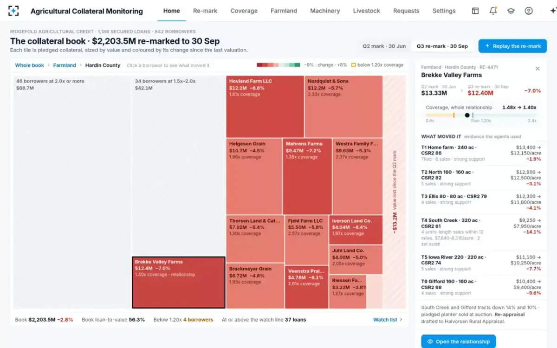
Task: Select the 48 borrowers at 2.0x or more tile
Action: tap(72, 192)
